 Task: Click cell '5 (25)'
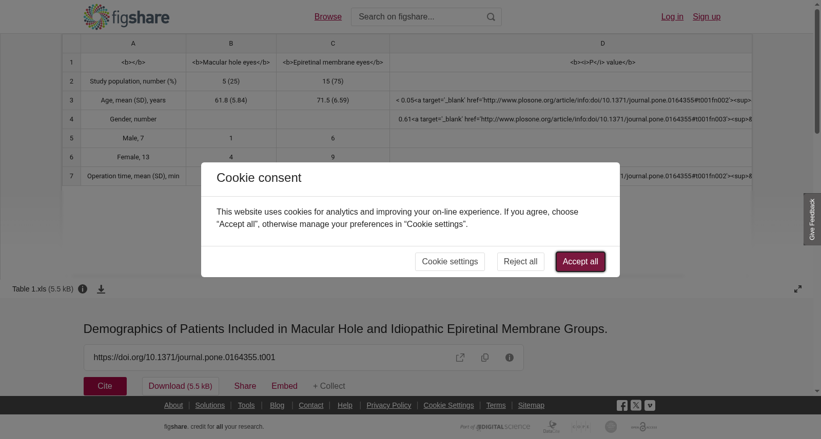pyautogui.click(x=231, y=81)
